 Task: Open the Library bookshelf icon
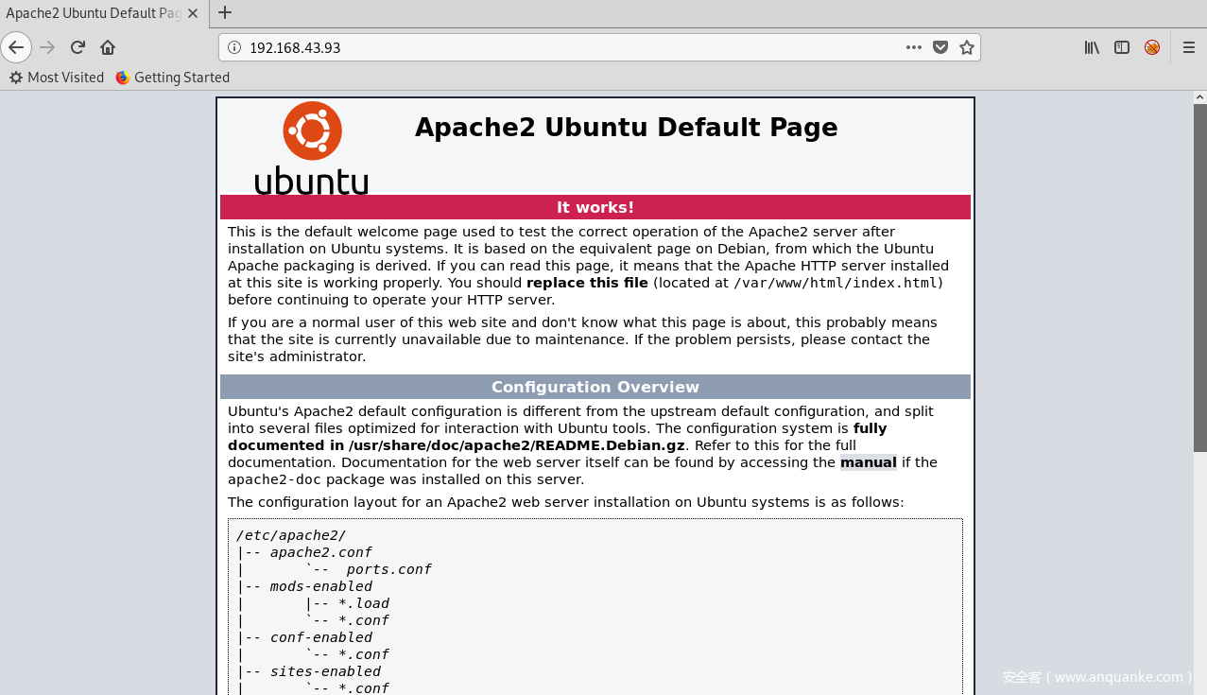[x=1092, y=47]
